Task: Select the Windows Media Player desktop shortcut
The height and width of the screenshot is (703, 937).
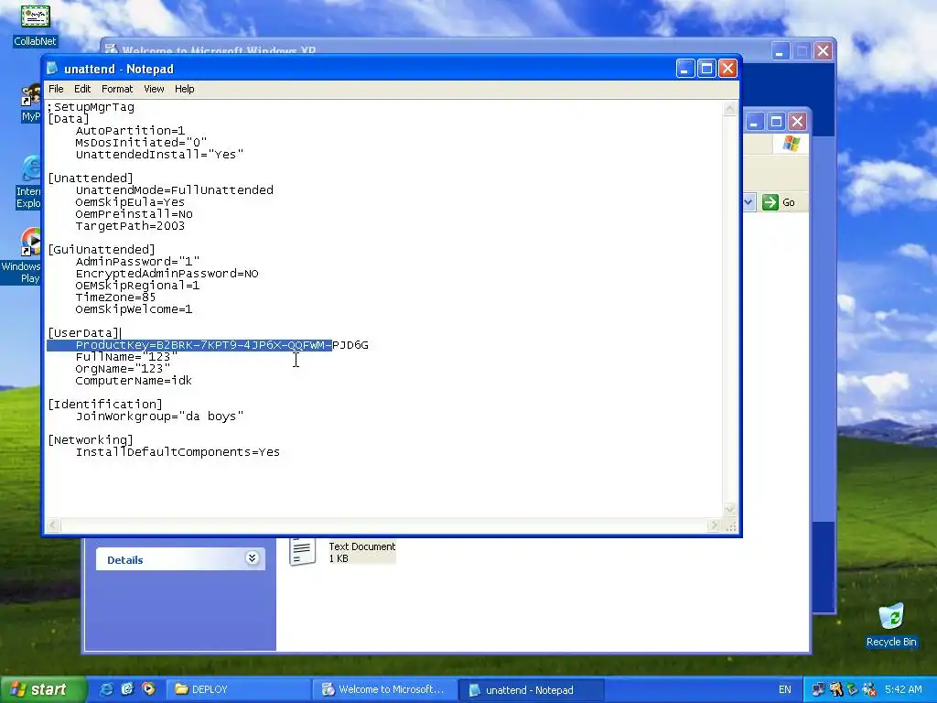Action: click(x=24, y=256)
